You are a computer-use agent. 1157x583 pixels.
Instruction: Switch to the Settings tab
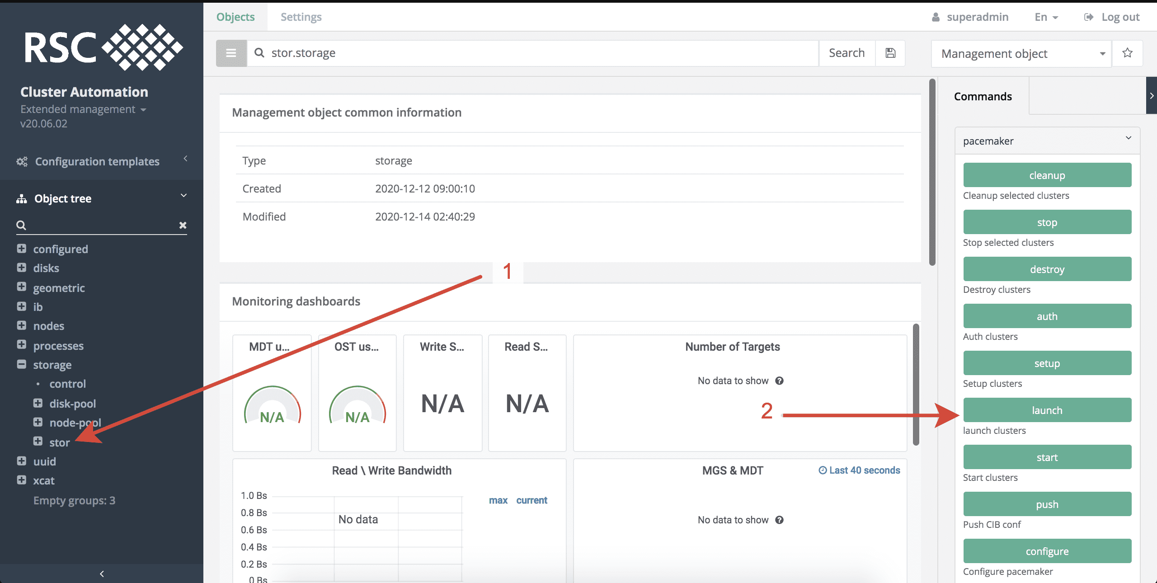click(300, 17)
